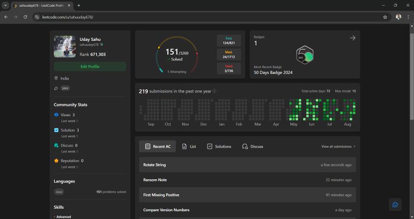The height and width of the screenshot is (219, 414).
Task: Click the submissions info icon
Action: [x=214, y=91]
